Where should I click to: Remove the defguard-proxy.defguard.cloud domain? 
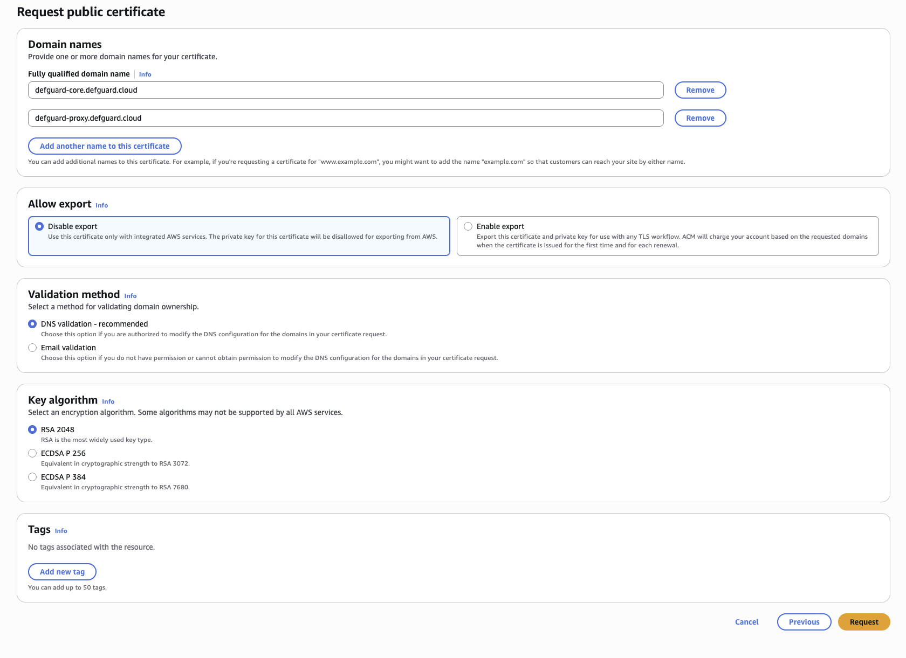tap(700, 118)
